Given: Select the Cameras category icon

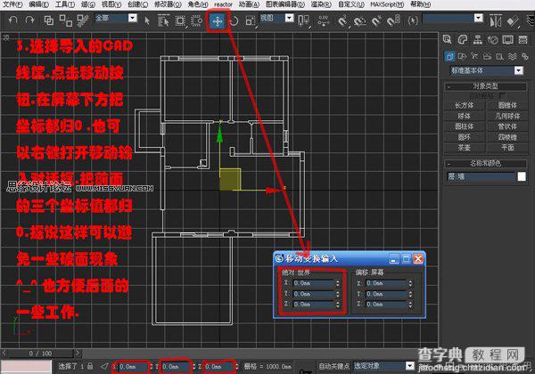Looking at the screenshot, I should [x=487, y=56].
